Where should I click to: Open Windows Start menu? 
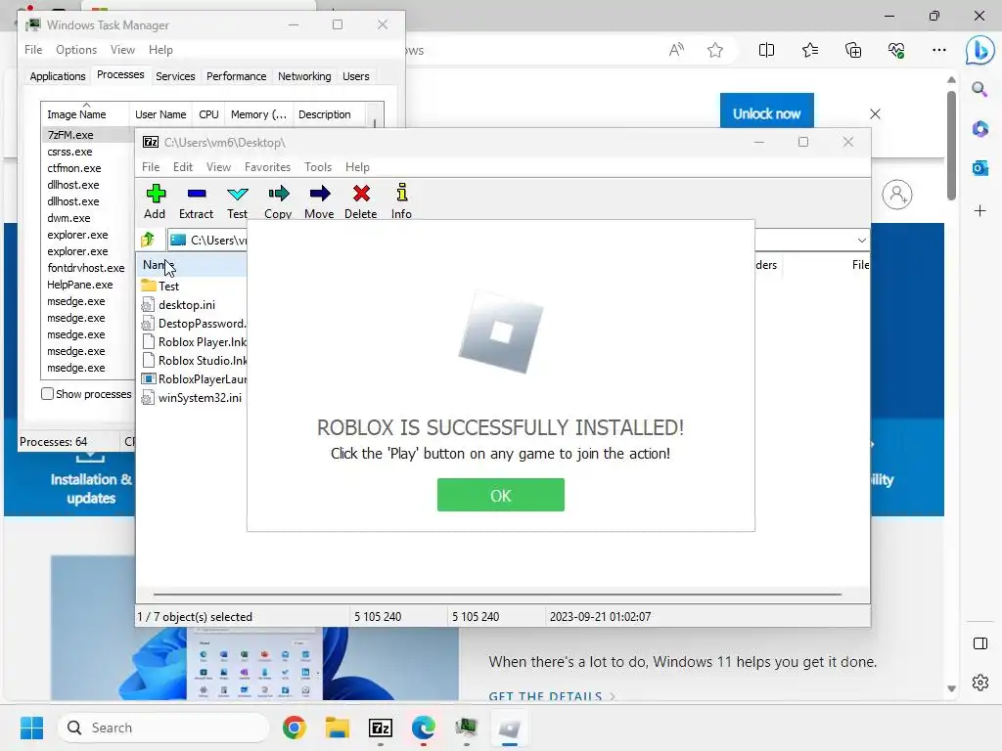[x=31, y=728]
